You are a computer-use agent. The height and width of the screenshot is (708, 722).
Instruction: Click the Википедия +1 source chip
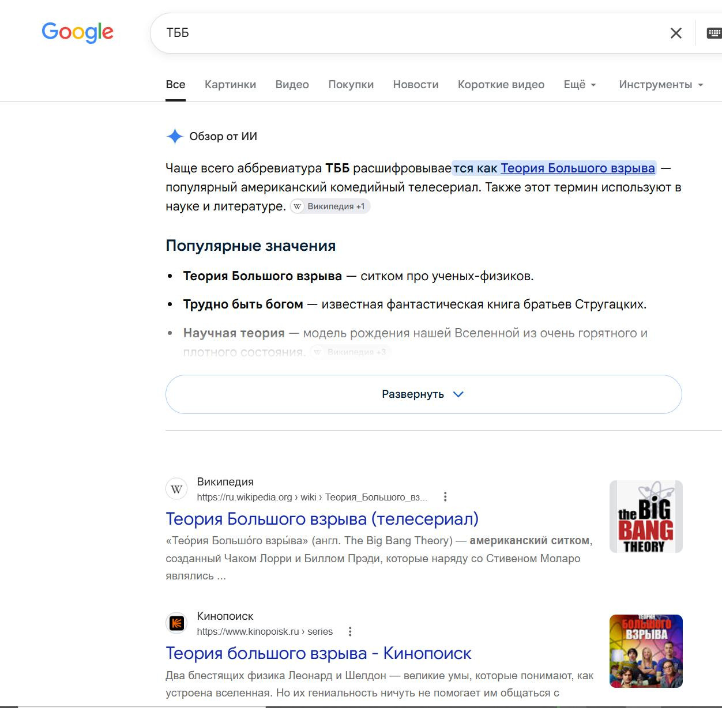pyautogui.click(x=330, y=206)
